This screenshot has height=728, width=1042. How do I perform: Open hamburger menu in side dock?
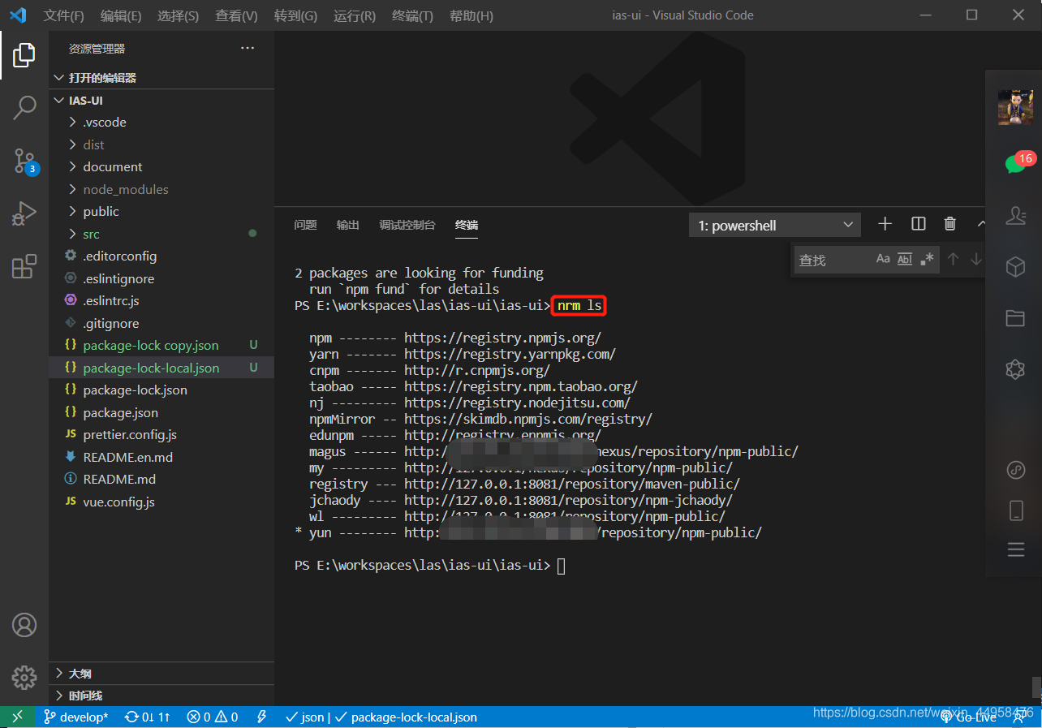(x=1015, y=550)
